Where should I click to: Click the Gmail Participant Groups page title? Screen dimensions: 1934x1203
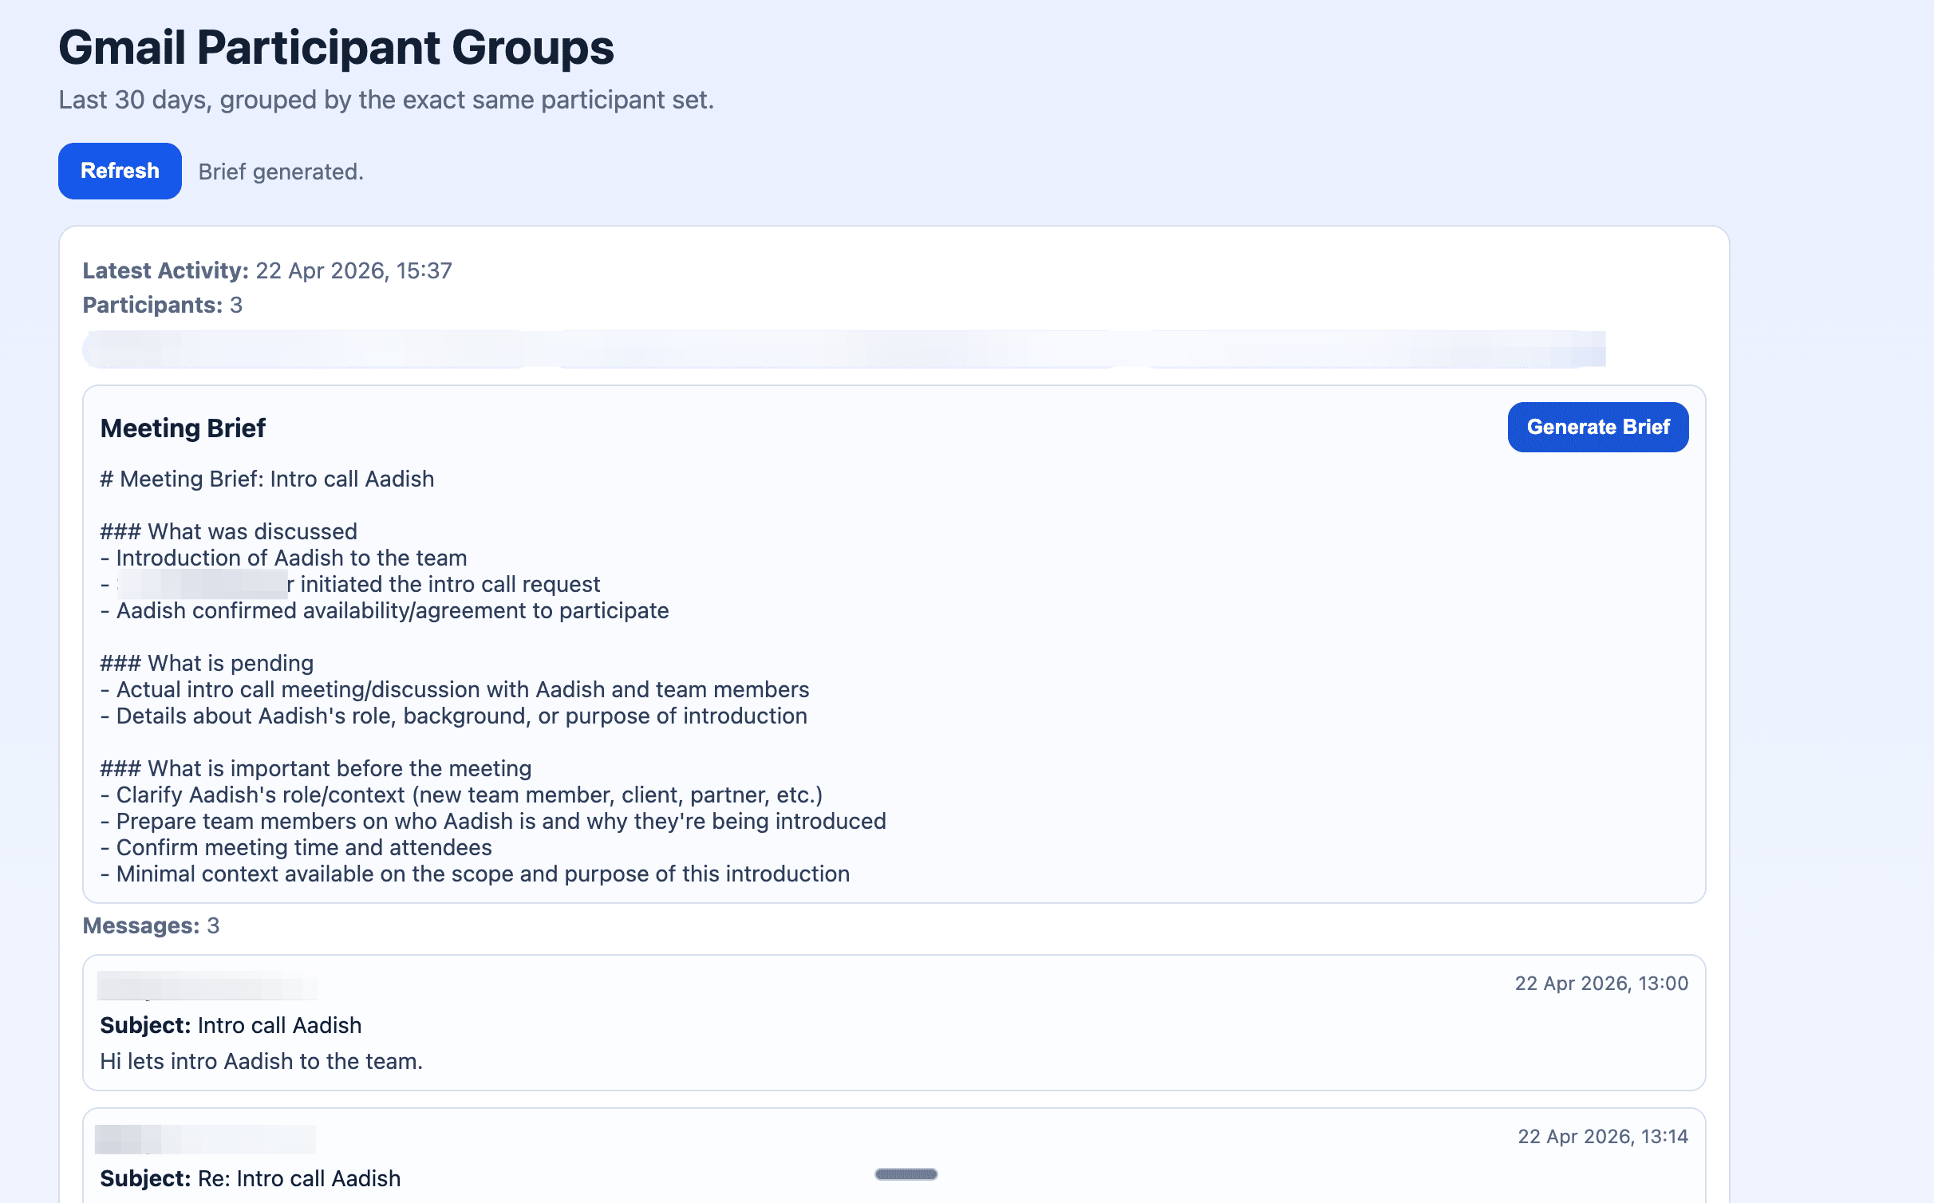(336, 48)
